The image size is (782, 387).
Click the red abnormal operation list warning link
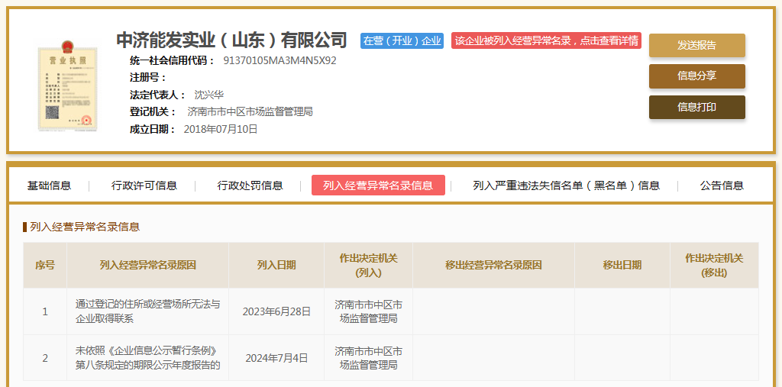pyautogui.click(x=546, y=41)
